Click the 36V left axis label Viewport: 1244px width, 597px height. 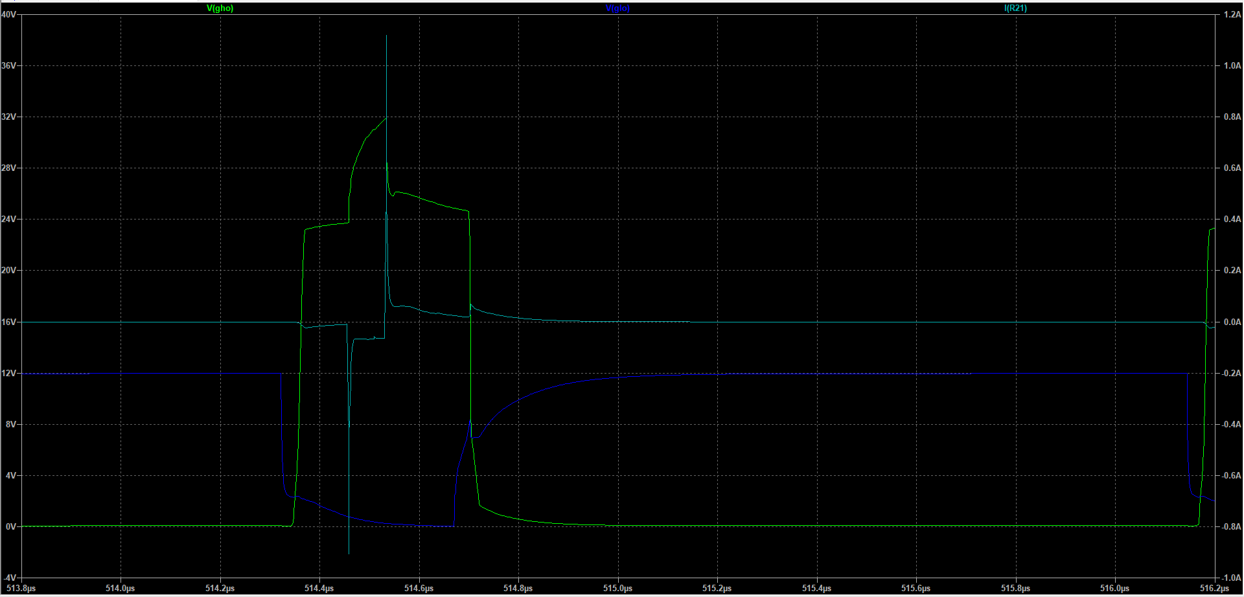pyautogui.click(x=9, y=65)
